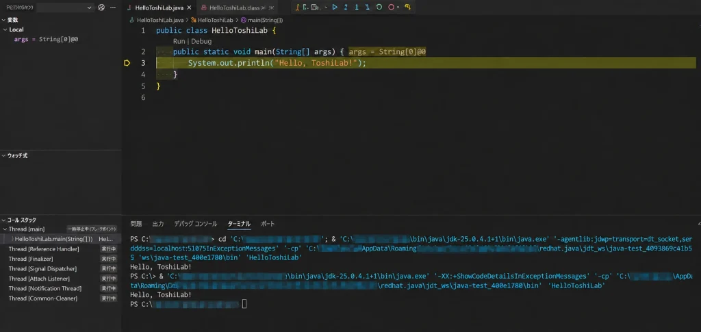Select the ターミナル panel tab

click(x=239, y=224)
